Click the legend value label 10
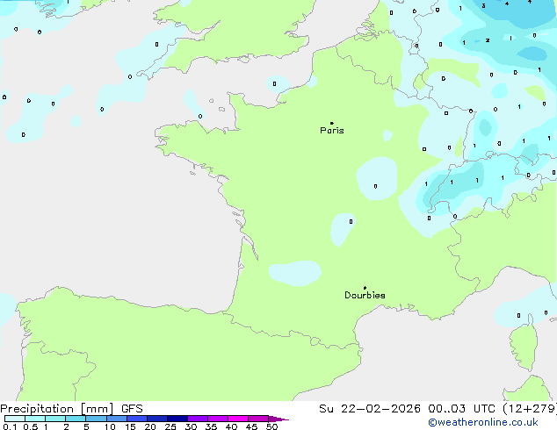The width and height of the screenshot is (557, 430). 110,426
